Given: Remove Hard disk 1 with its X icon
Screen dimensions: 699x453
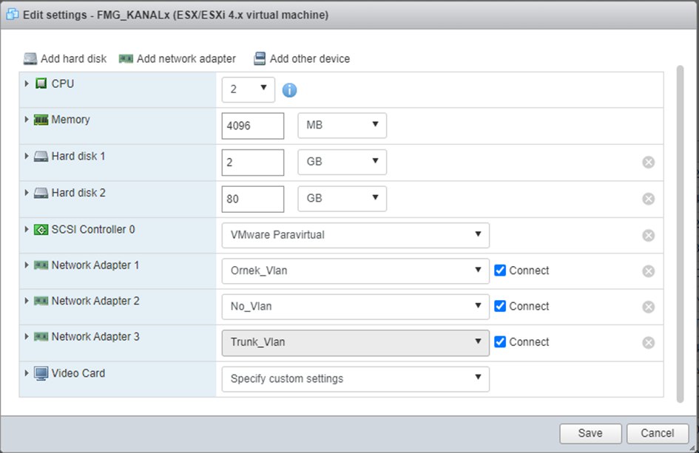Looking at the screenshot, I should point(649,162).
